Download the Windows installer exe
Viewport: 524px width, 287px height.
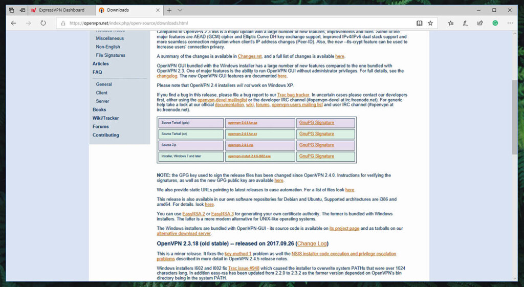249,156
